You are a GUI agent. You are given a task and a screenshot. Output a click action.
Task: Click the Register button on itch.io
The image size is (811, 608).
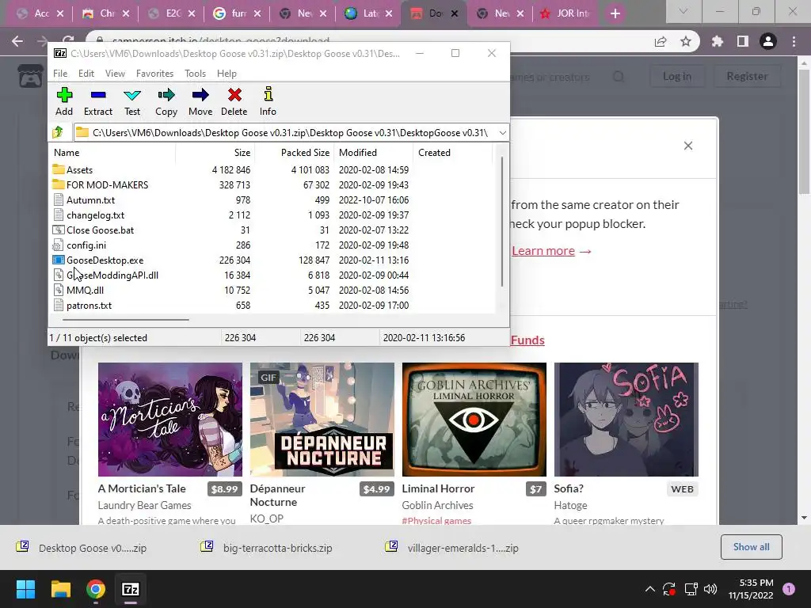pyautogui.click(x=747, y=77)
